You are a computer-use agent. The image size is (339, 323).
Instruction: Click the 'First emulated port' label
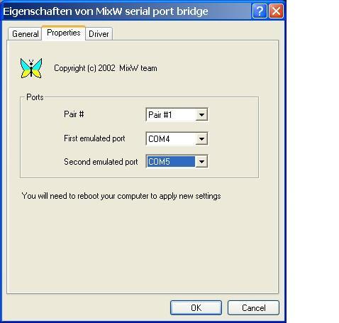point(94,138)
